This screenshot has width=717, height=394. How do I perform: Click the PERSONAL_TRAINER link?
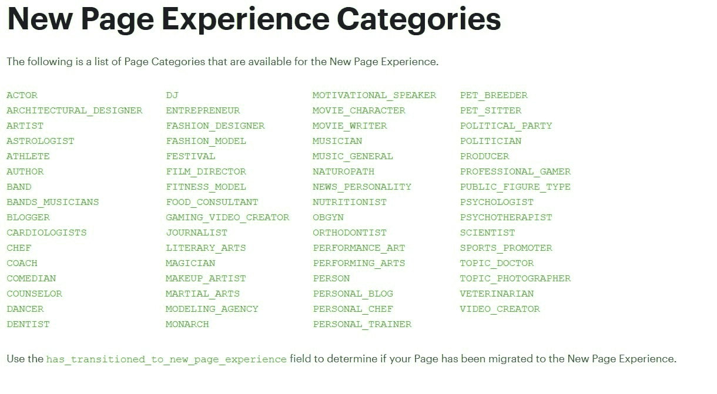(x=362, y=324)
